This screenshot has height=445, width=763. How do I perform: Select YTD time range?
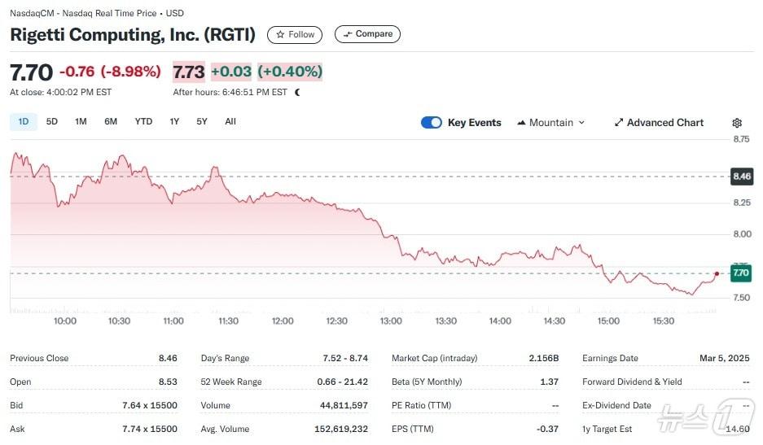(x=143, y=122)
